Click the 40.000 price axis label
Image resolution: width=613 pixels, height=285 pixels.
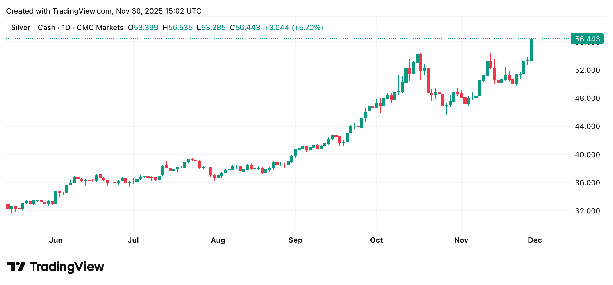[x=587, y=155]
